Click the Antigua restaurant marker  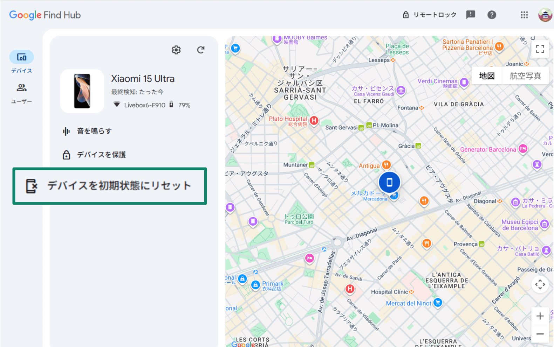point(386,164)
